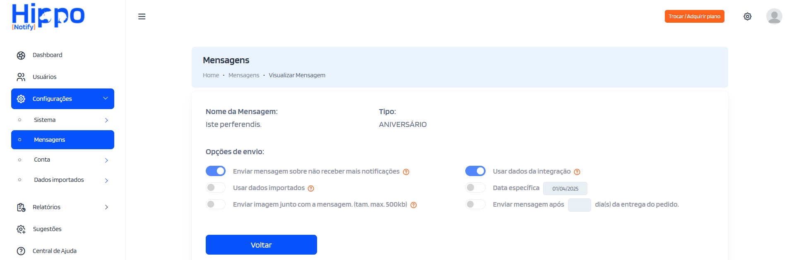Enable the Usar dados importados toggle
This screenshot has height=260, width=794.
(x=216, y=188)
